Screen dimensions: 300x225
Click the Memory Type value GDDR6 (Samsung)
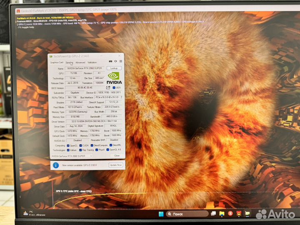(x=78, y=112)
